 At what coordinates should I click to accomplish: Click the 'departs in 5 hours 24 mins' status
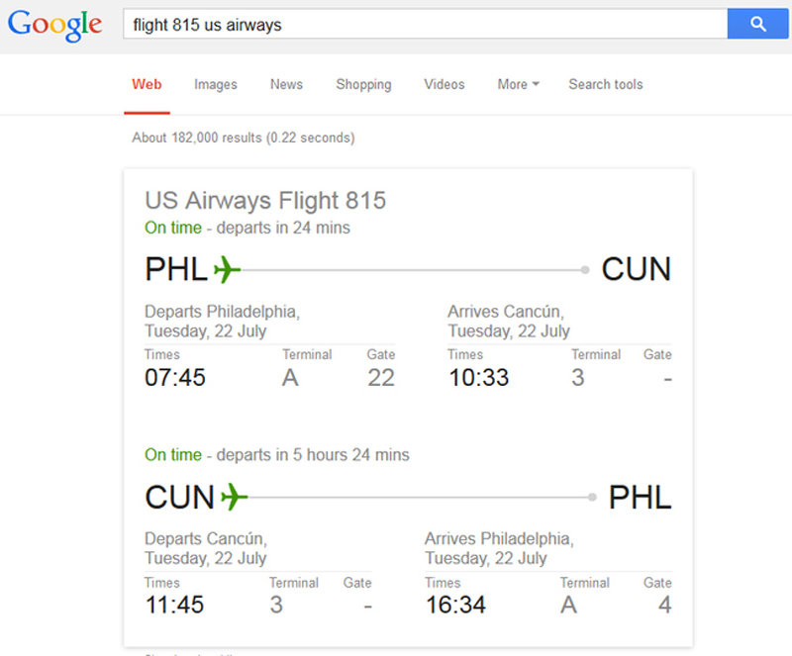pyautogui.click(x=313, y=454)
